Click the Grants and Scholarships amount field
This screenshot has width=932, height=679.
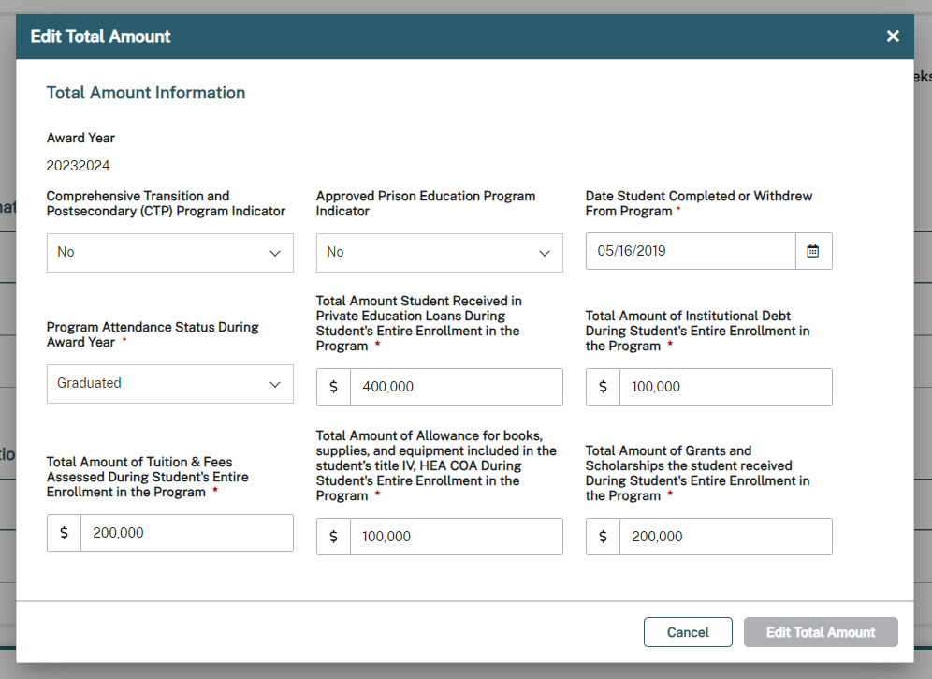pyautogui.click(x=725, y=537)
